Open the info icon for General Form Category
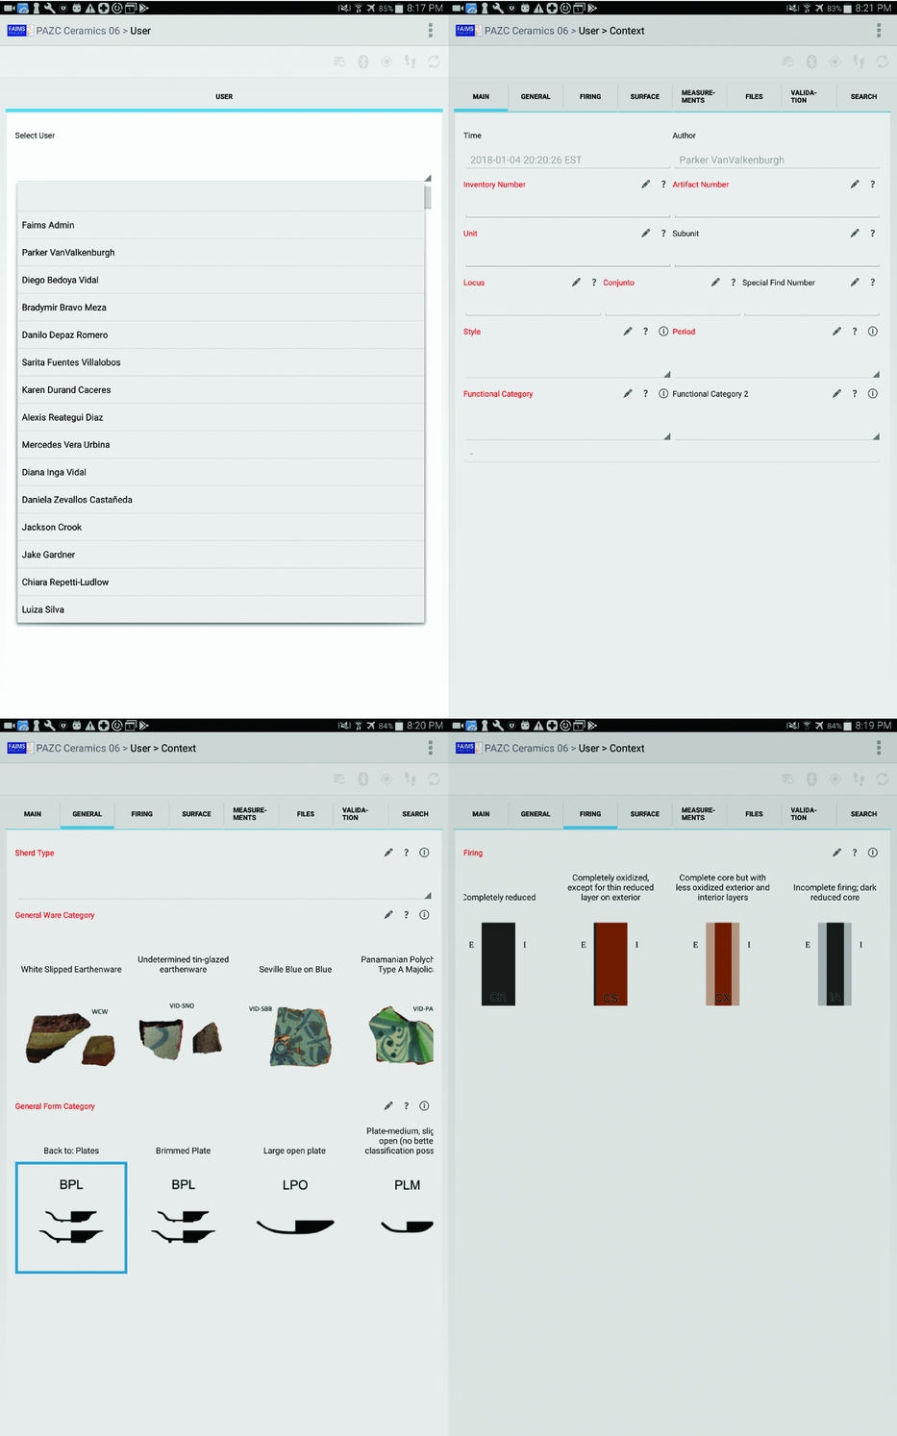The height and width of the screenshot is (1436, 897). click(x=424, y=1106)
